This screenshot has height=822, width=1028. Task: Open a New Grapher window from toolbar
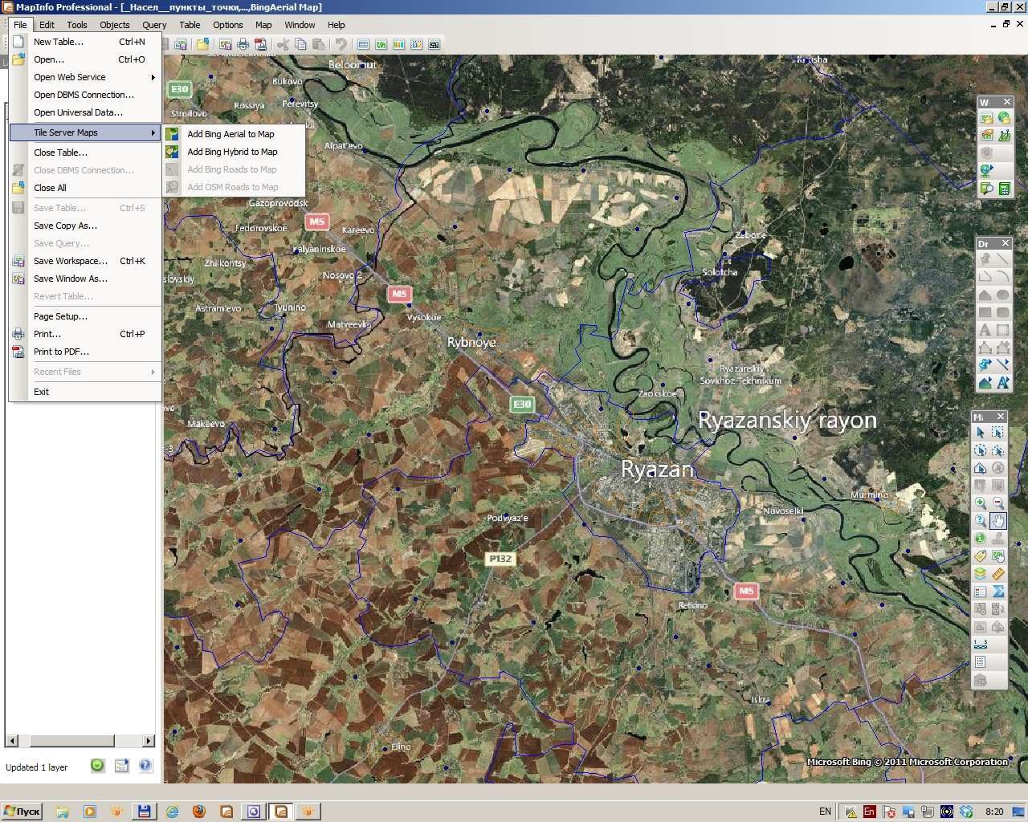(398, 44)
